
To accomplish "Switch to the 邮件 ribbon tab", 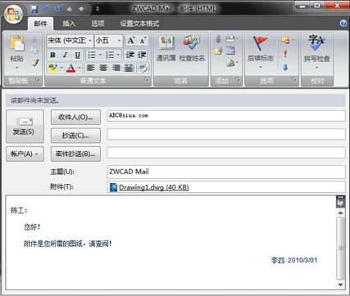I will [40, 24].
